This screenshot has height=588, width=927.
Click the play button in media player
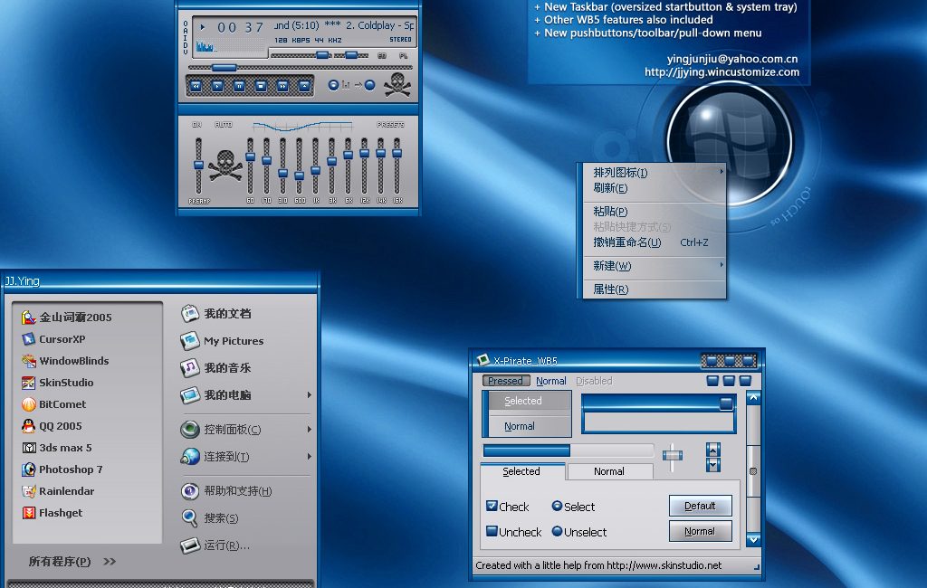pos(217,86)
